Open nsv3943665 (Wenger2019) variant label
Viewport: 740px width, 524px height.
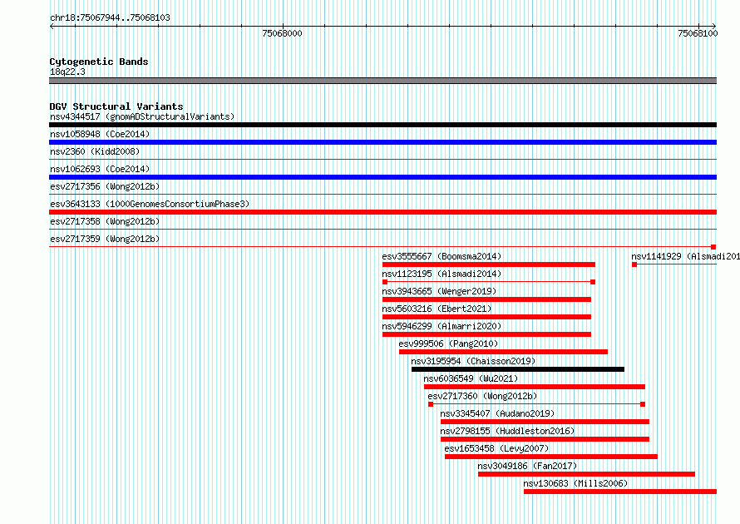(x=439, y=291)
